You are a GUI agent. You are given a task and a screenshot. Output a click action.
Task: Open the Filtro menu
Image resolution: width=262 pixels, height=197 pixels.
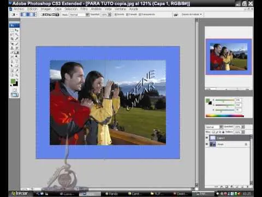pyautogui.click(x=84, y=9)
